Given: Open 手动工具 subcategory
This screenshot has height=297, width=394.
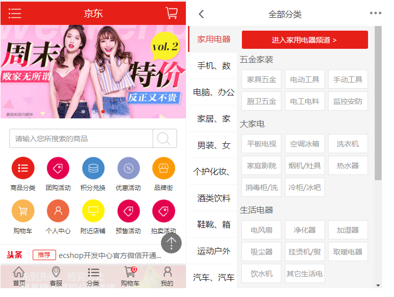Looking at the screenshot, I should point(348,79).
